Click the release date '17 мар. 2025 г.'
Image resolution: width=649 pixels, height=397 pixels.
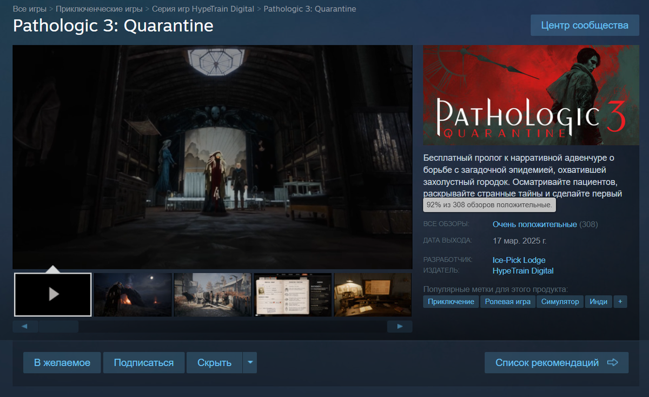coord(520,241)
